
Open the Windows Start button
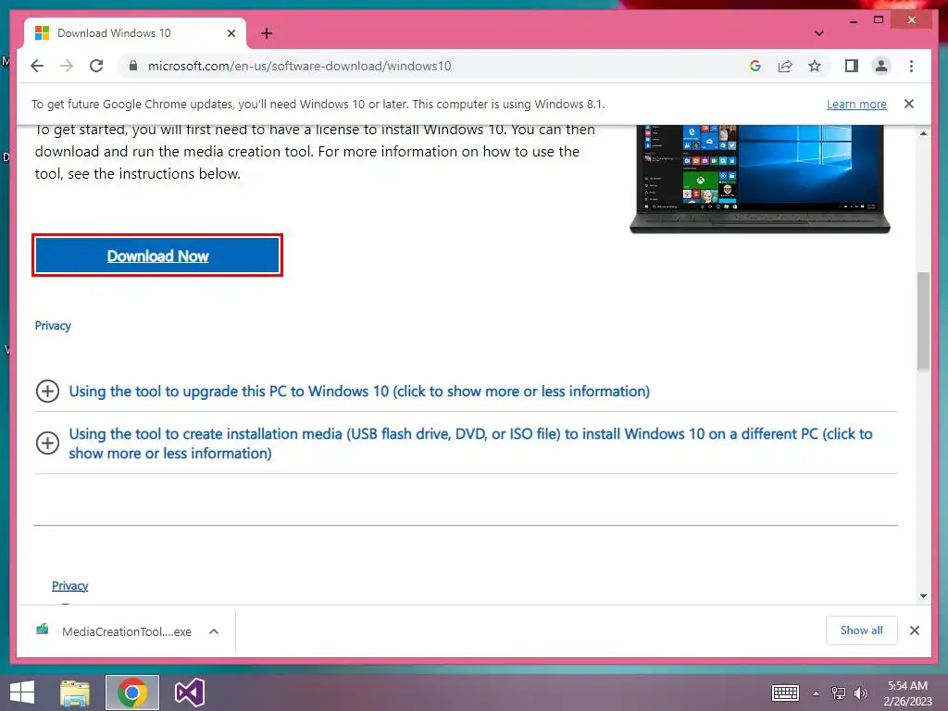pyautogui.click(x=22, y=692)
